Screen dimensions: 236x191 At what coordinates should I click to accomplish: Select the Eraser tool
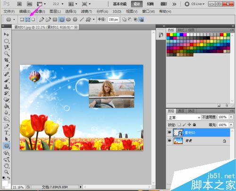tap(7, 100)
